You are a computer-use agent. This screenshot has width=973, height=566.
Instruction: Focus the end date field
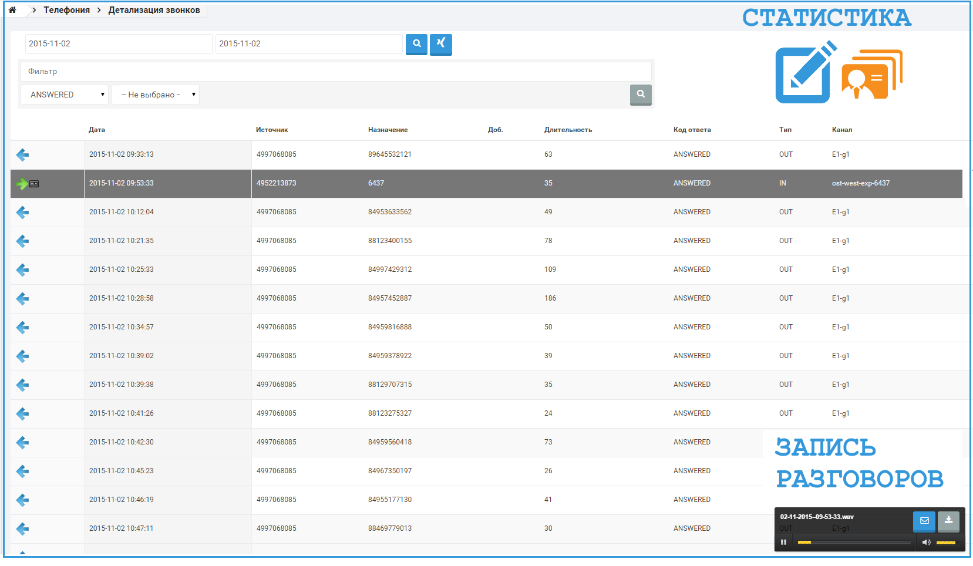[x=309, y=44]
